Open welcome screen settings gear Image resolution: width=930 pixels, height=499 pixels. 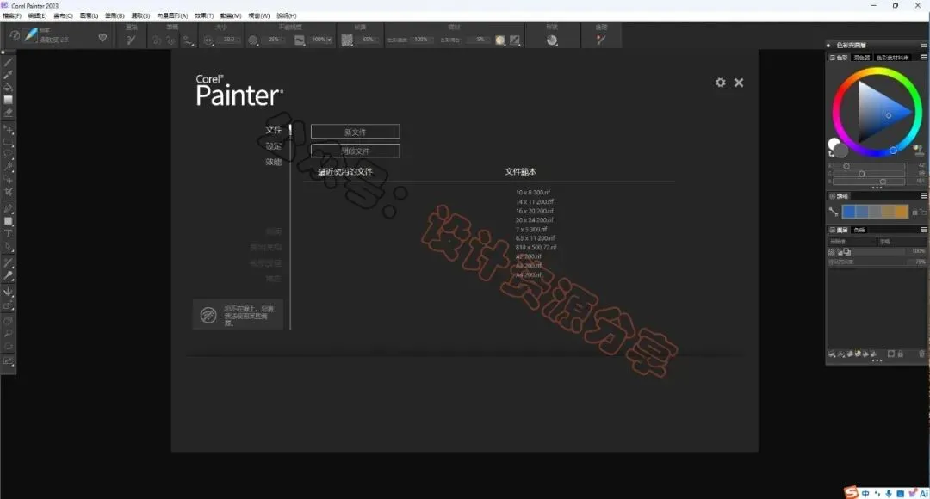[720, 83]
